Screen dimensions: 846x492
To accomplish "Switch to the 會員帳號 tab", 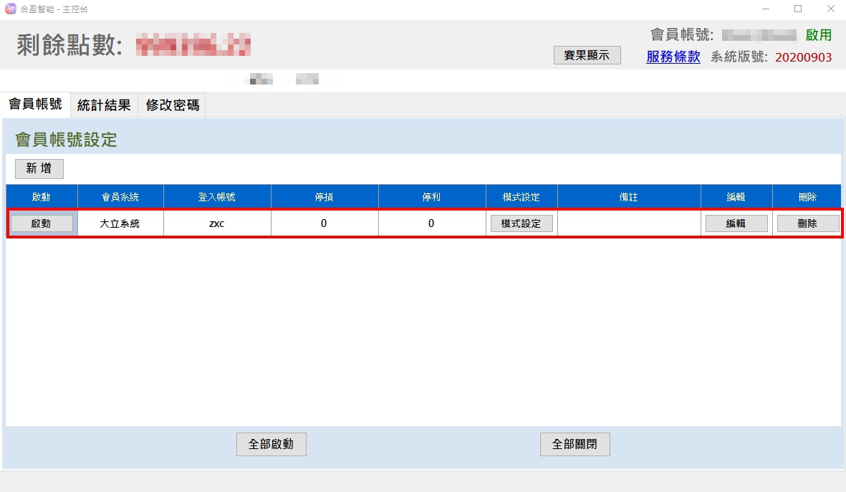I will click(x=35, y=105).
